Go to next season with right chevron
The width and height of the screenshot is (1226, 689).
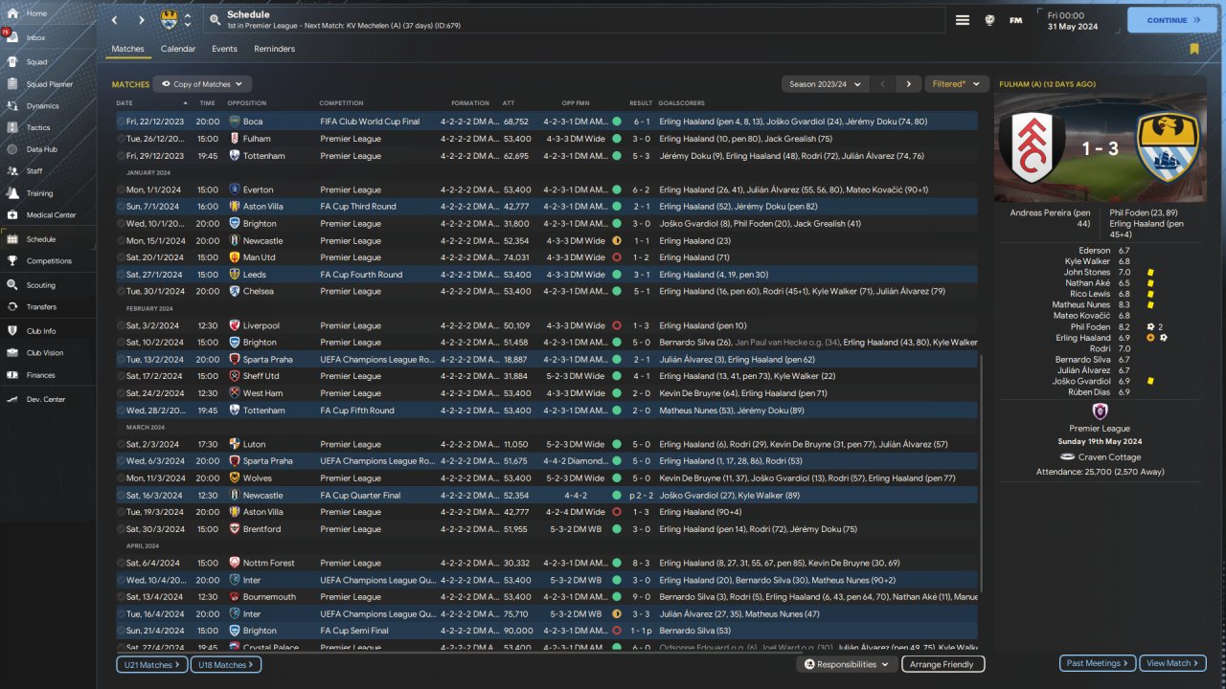pyautogui.click(x=909, y=84)
